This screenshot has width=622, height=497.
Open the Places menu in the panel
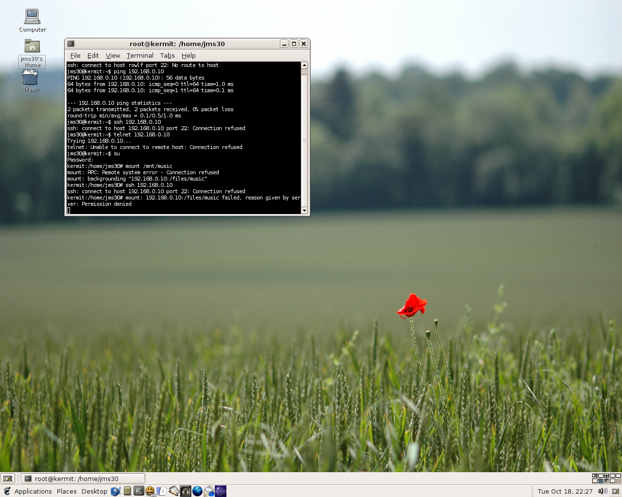click(x=67, y=491)
